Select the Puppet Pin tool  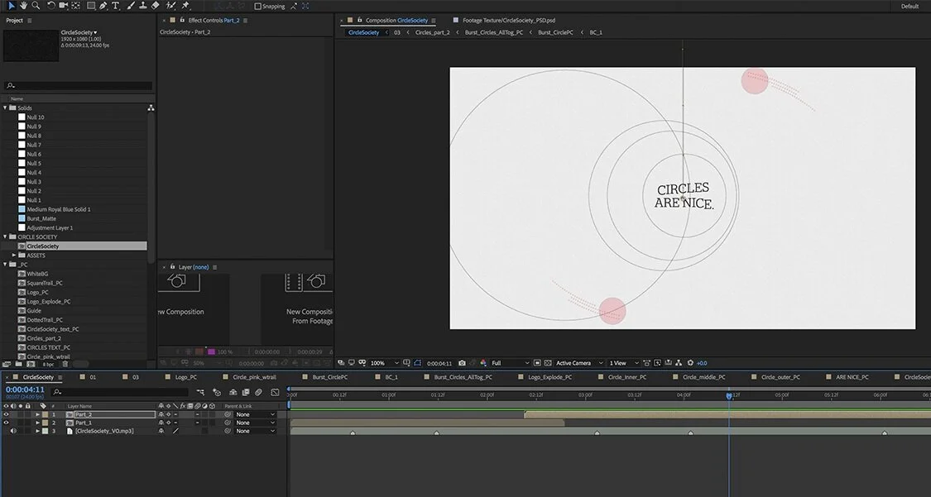[x=186, y=6]
